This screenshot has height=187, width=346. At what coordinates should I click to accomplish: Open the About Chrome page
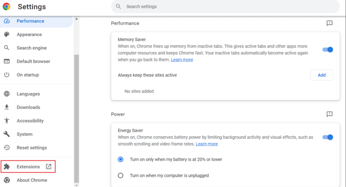pyautogui.click(x=32, y=180)
